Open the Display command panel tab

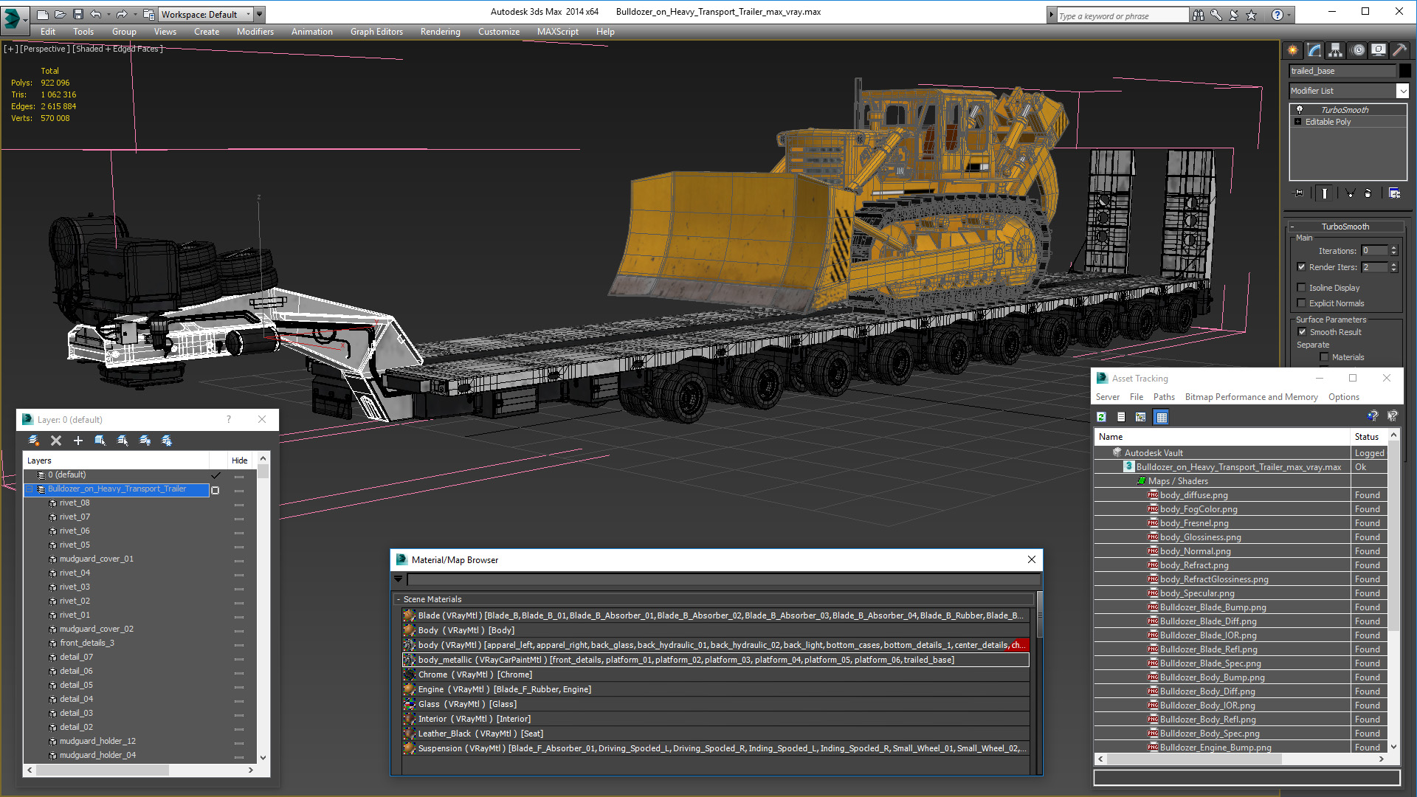(1379, 50)
